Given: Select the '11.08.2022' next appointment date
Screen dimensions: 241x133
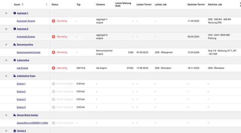Looking at the screenshot, I should click(193, 21).
